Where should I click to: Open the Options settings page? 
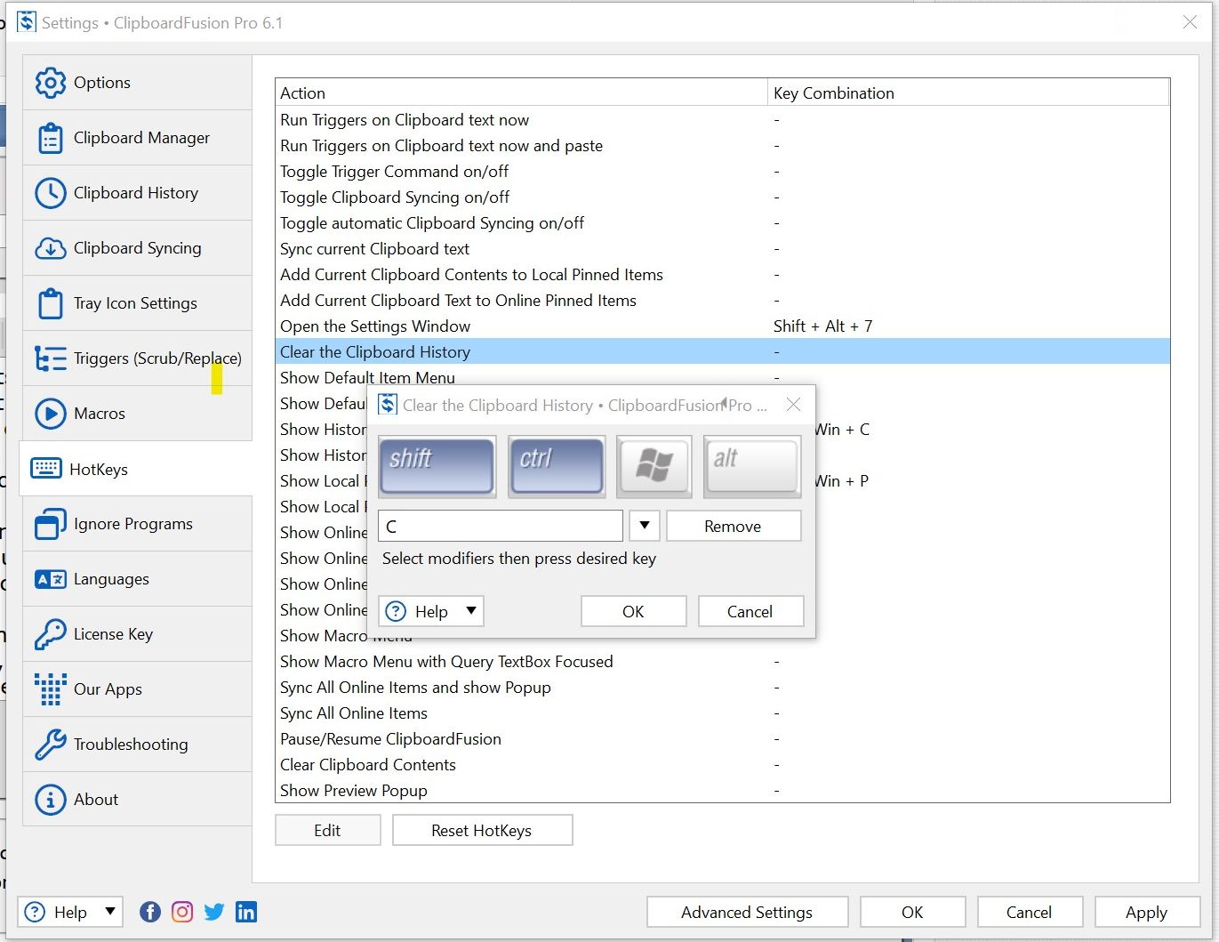point(137,83)
